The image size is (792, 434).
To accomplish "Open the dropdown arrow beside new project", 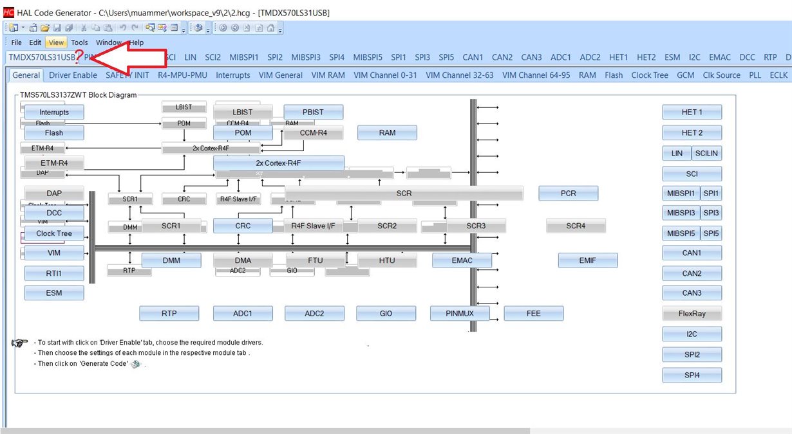I will point(23,28).
